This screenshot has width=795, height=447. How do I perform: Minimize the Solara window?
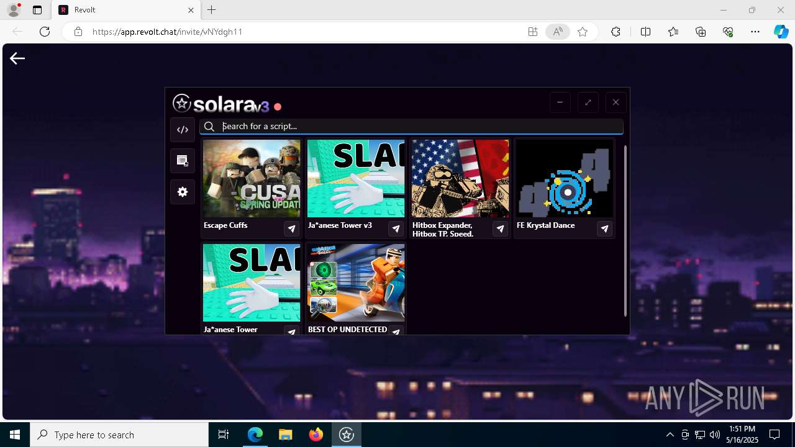(560, 102)
